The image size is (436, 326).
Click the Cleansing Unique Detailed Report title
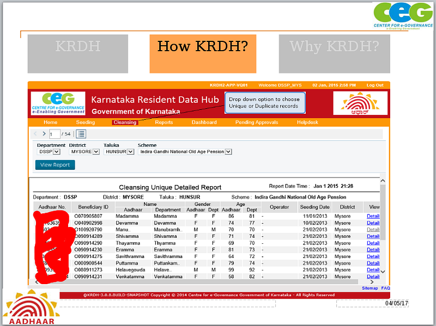coord(170,187)
